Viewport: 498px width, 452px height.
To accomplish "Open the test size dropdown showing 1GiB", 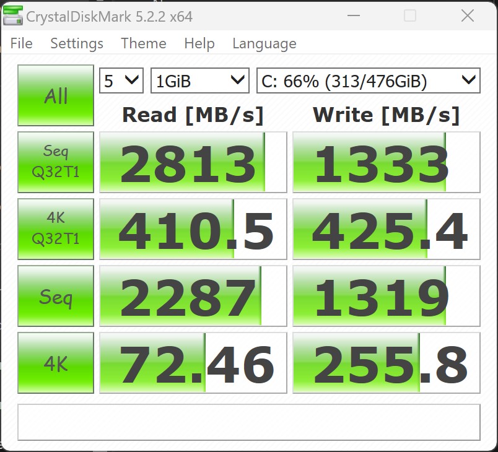I will click(x=200, y=80).
